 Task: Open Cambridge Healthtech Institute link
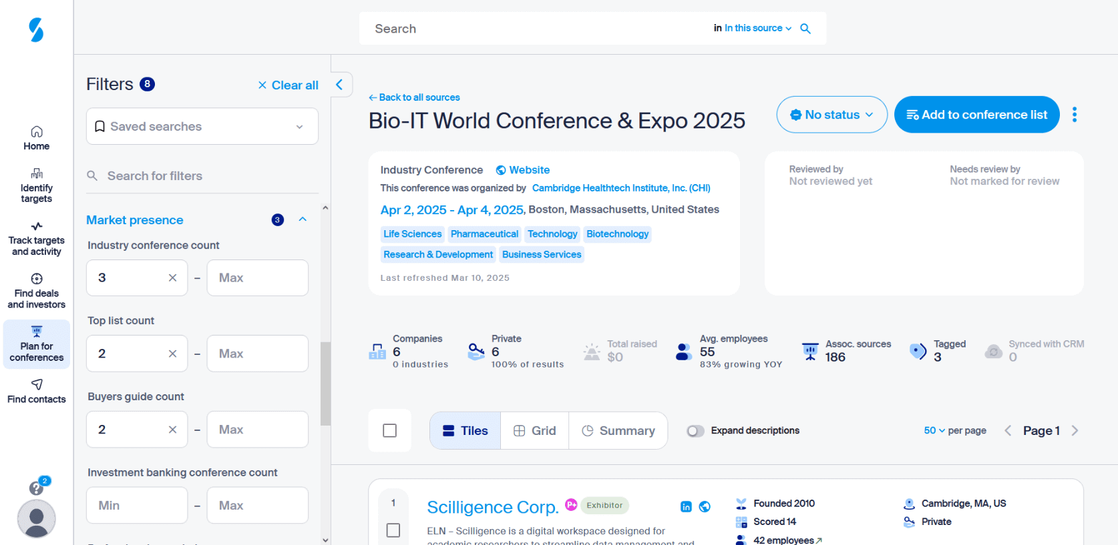[621, 188]
